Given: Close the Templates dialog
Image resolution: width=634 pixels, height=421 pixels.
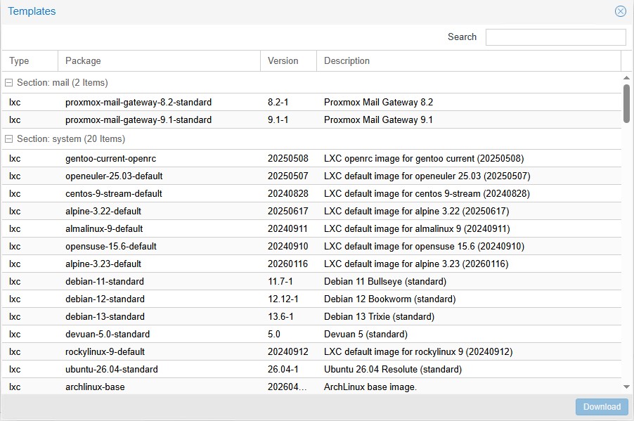Looking at the screenshot, I should coord(620,11).
